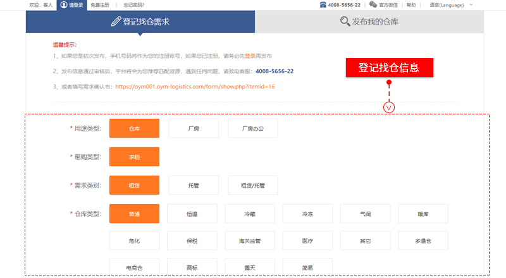Click the magnifier icon in 发布我的仓库 tab
This screenshot has height=278, width=506.
pyautogui.click(x=345, y=21)
